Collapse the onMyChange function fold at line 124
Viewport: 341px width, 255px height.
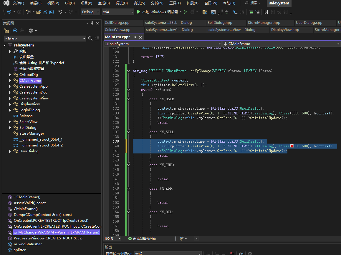point(128,71)
